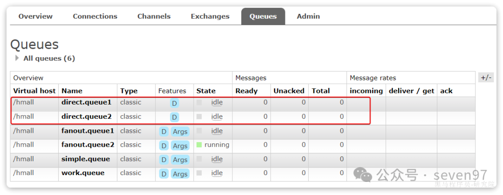Viewport: 503px width, 195px height.
Task: Click the classic type cell of direct.queue1
Action: tap(130, 103)
